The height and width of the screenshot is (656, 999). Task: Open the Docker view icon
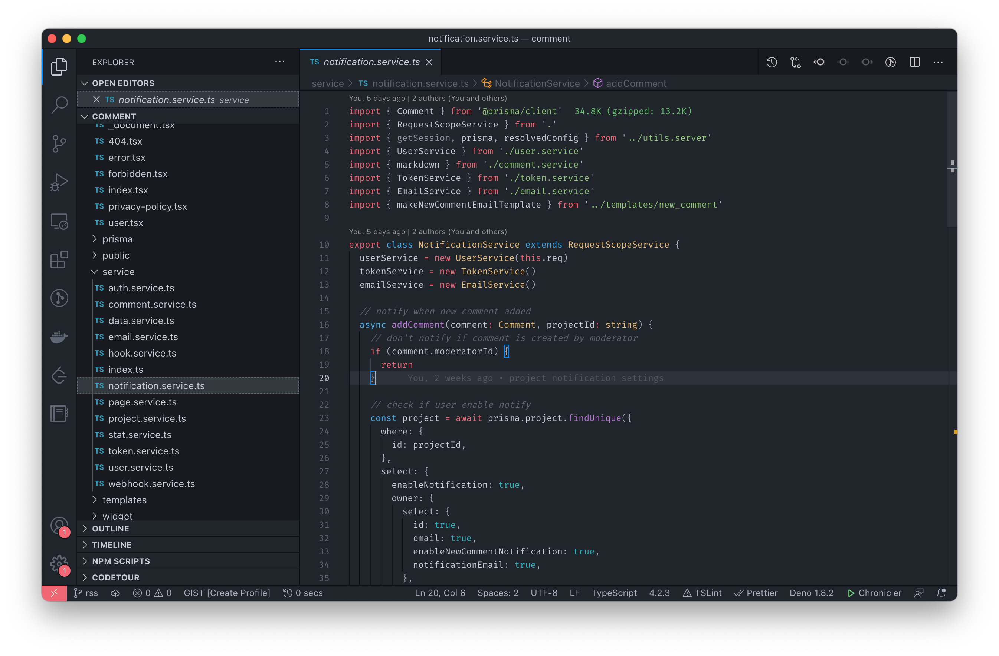coord(59,337)
